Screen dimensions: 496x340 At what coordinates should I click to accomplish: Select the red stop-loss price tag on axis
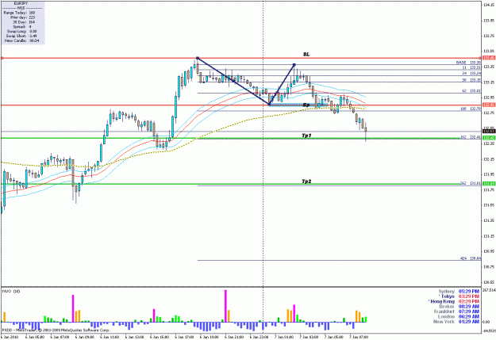pyautogui.click(x=489, y=58)
